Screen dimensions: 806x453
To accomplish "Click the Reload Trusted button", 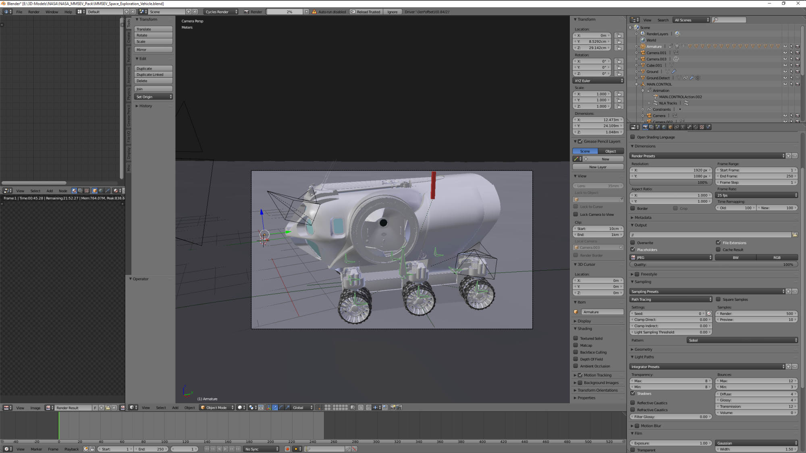I will [x=366, y=12].
